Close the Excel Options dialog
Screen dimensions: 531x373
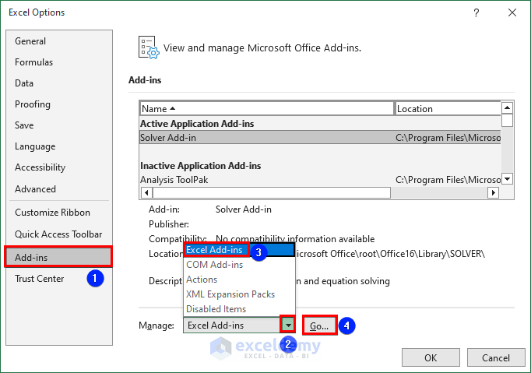pyautogui.click(x=512, y=12)
